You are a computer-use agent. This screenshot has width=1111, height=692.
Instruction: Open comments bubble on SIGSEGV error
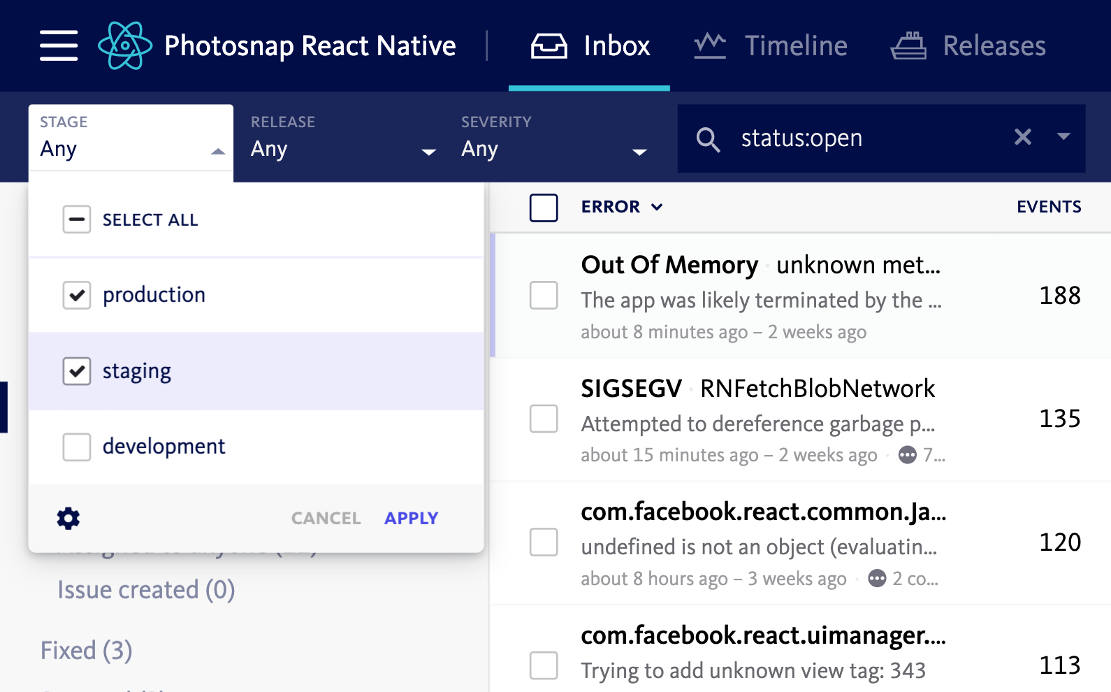(x=908, y=455)
